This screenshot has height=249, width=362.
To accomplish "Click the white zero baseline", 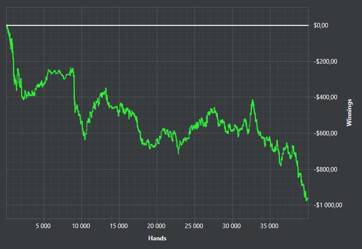I will (157, 25).
